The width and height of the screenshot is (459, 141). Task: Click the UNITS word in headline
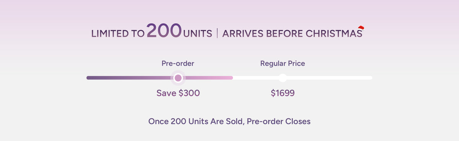[197, 34]
